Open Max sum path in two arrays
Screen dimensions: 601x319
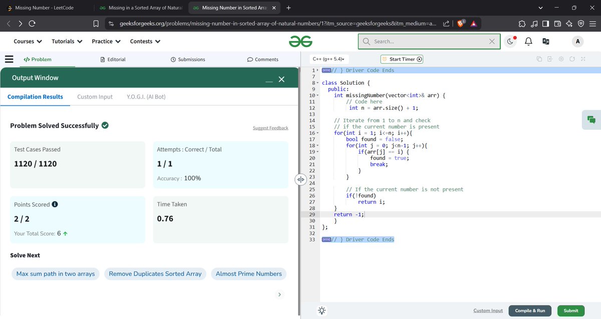tap(56, 274)
